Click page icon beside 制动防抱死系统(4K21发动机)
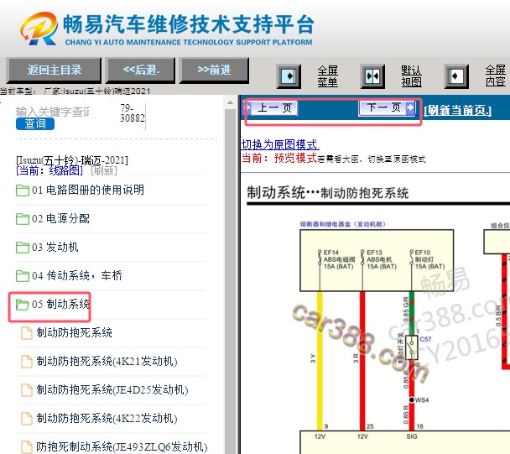 click(27, 362)
